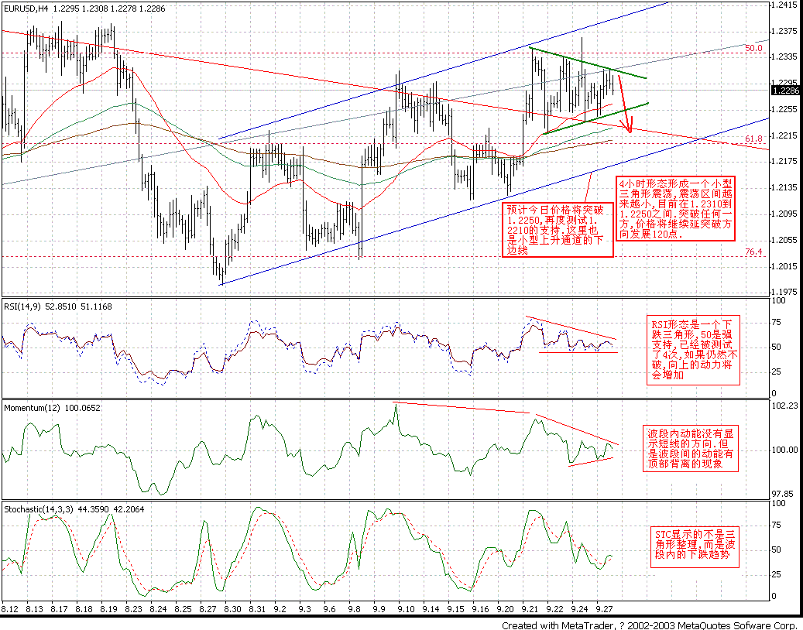Click the 1.2135 price axis value
The height and width of the screenshot is (630, 803).
click(x=785, y=187)
